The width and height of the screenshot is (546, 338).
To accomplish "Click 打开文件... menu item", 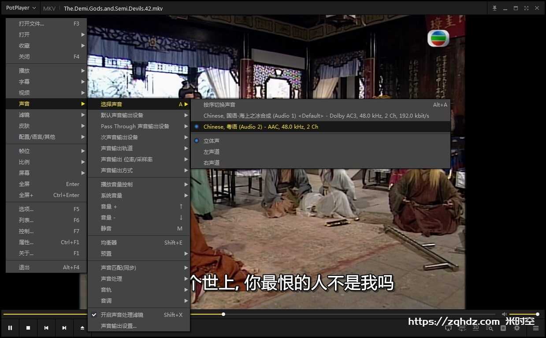I will 46,23.
